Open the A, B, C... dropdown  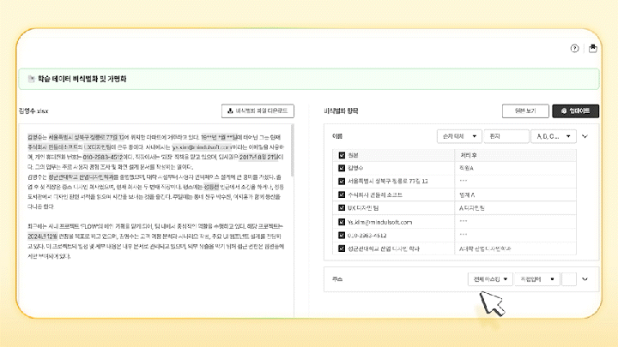point(554,136)
